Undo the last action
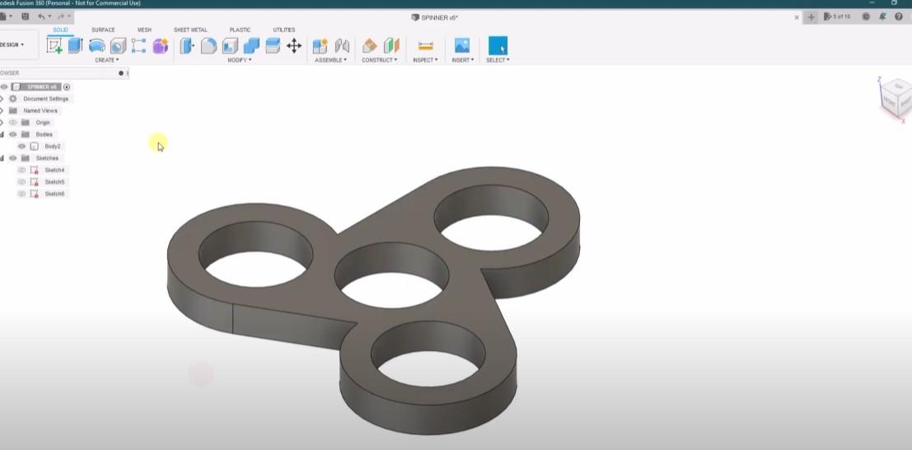The width and height of the screenshot is (912, 450). pyautogui.click(x=41, y=16)
